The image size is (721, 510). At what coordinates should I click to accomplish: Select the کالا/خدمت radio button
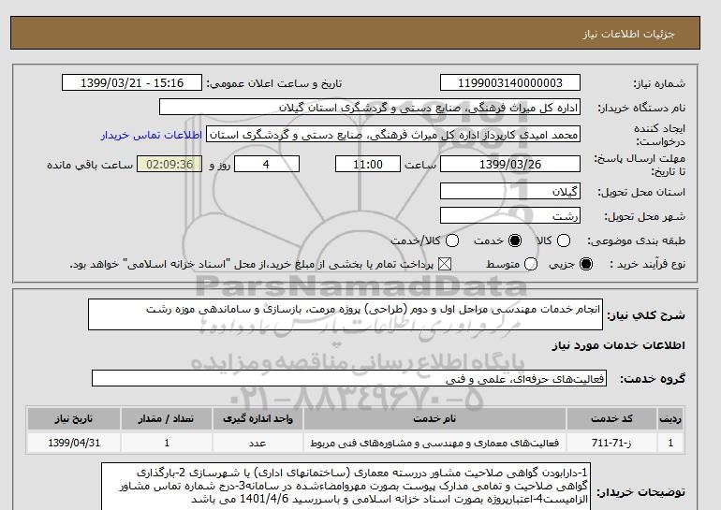[452, 240]
